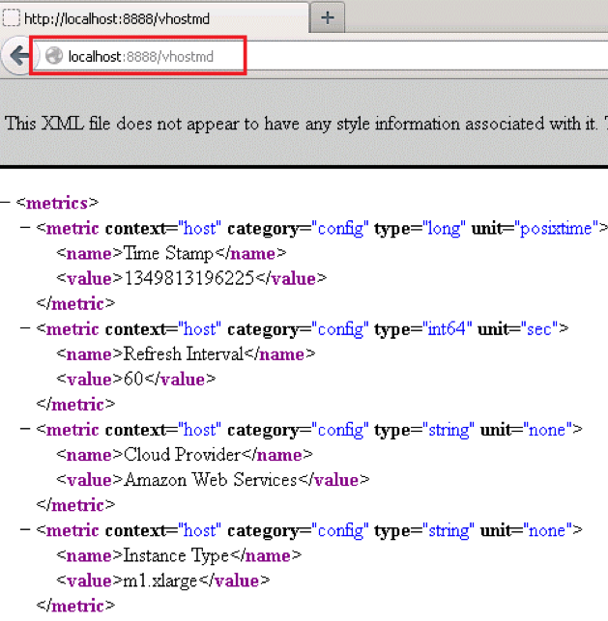Collapse the Refresh Interval metric node
Viewport: 608px width, 621px height.
[x=25, y=329]
